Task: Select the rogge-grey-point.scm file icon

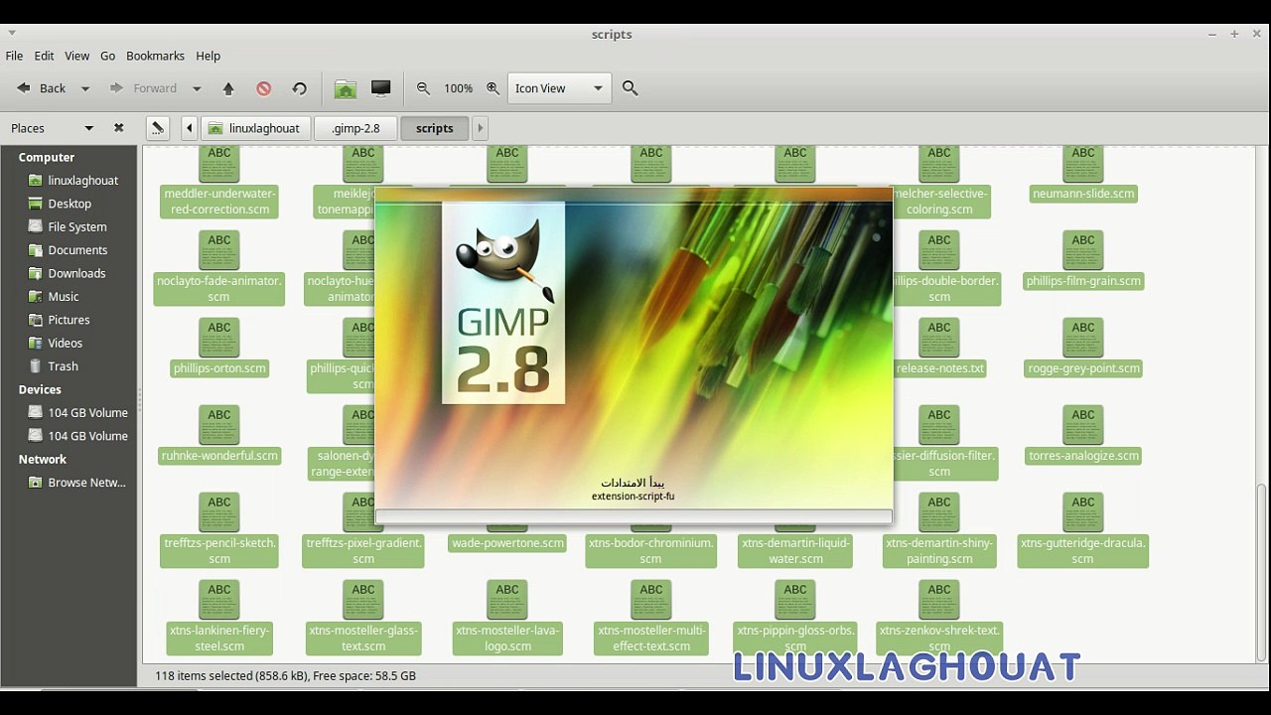Action: tap(1083, 338)
